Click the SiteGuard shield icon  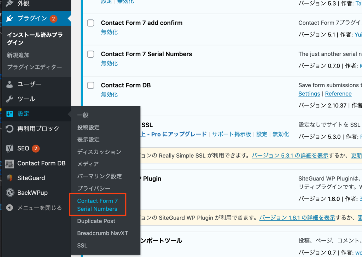pos(10,178)
